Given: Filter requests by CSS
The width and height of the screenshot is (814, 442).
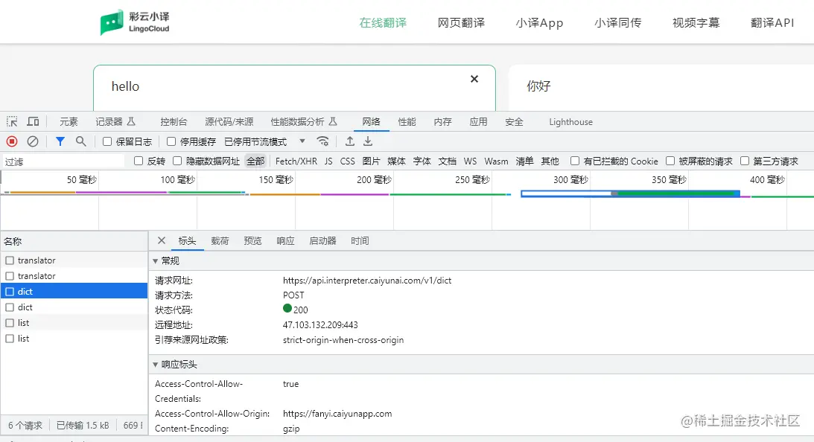Looking at the screenshot, I should click(x=347, y=161).
